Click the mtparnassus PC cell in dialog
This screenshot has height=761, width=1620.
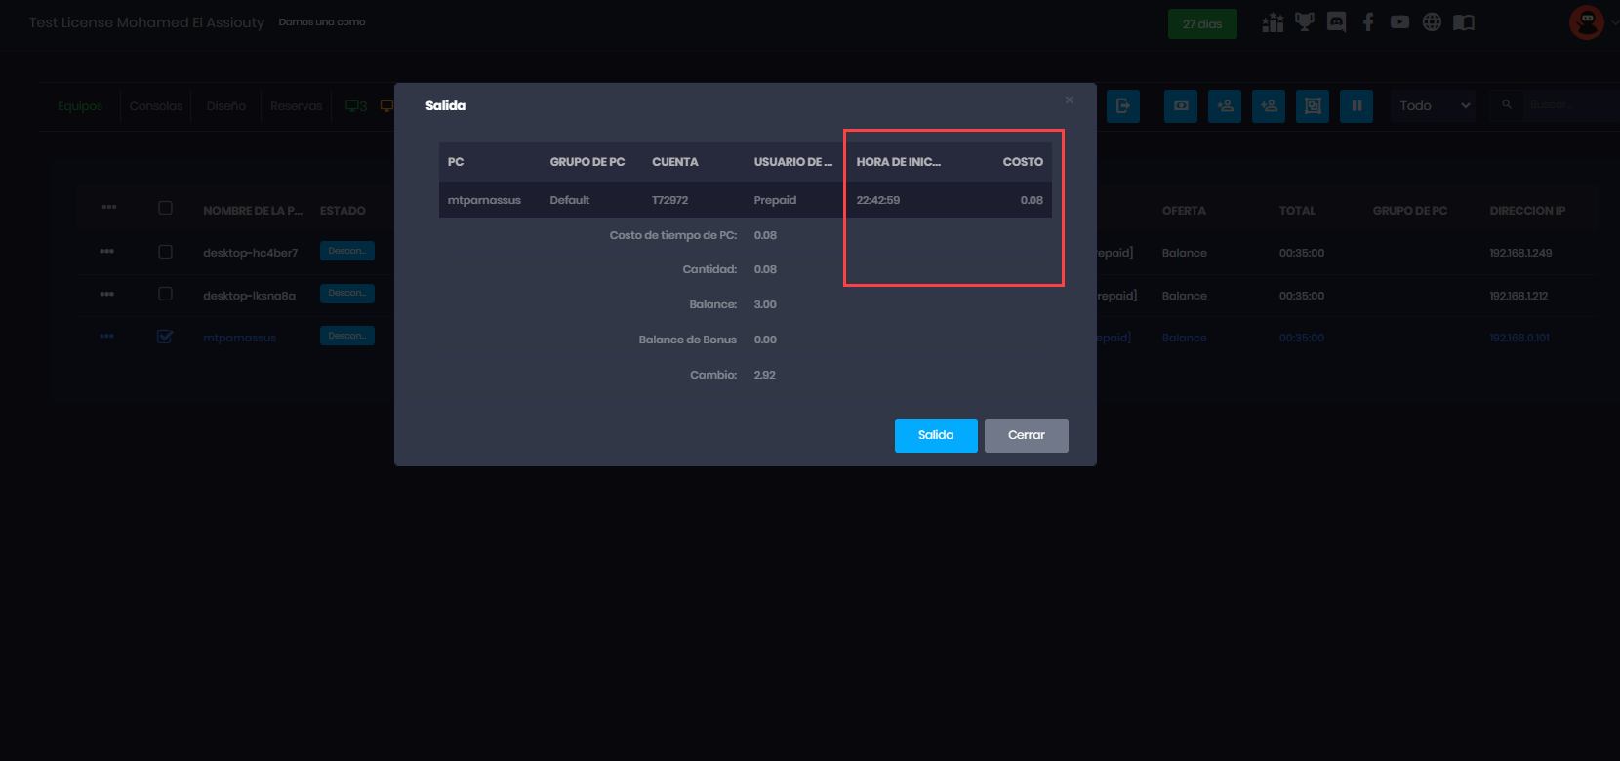click(x=484, y=200)
